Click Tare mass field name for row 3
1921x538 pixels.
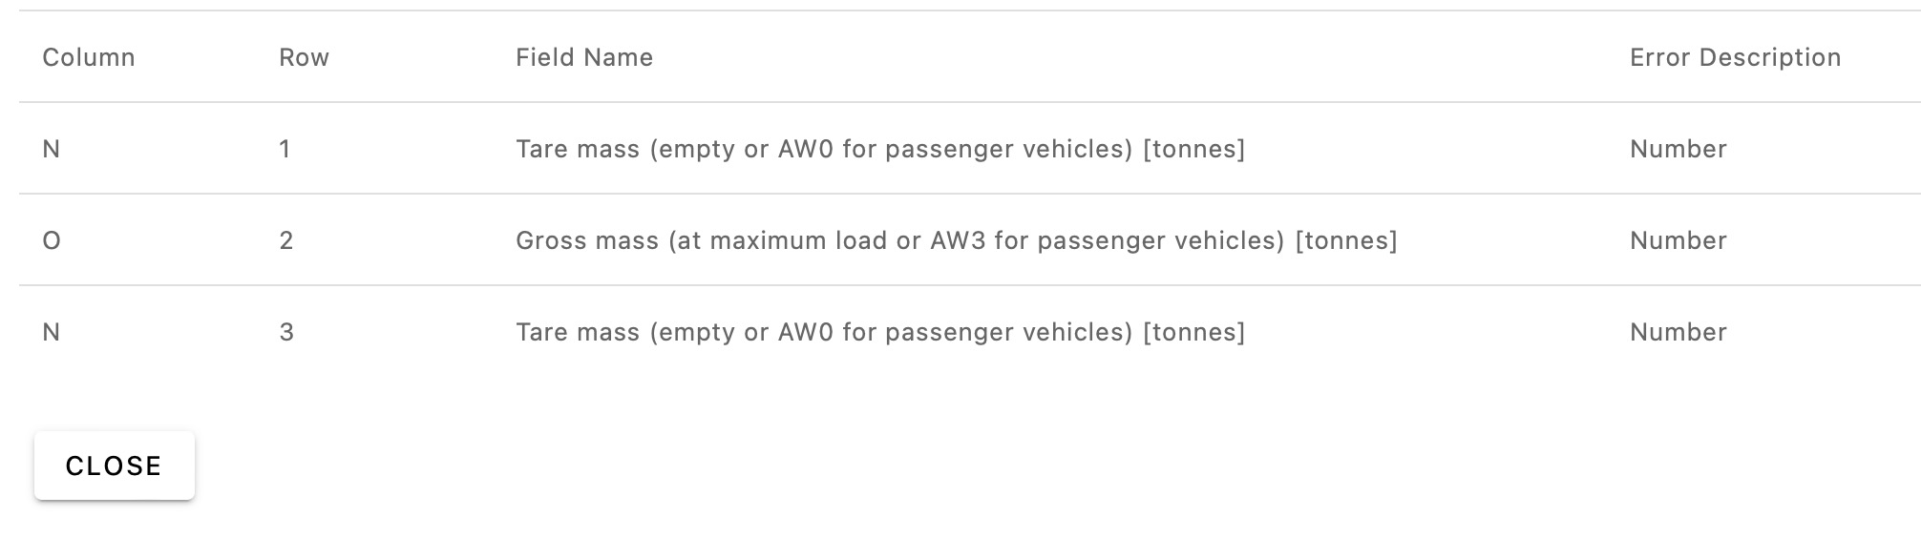[879, 332]
